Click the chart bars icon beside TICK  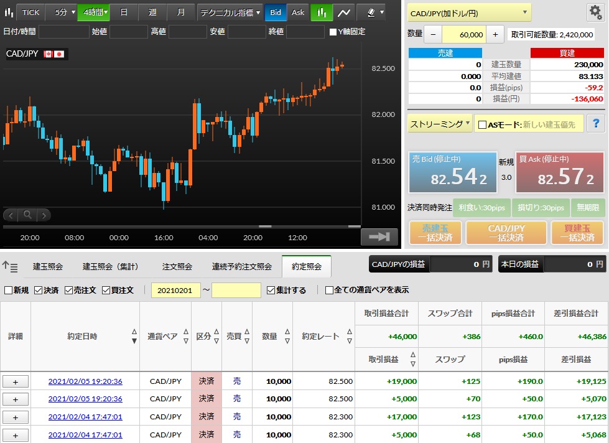pyautogui.click(x=8, y=12)
